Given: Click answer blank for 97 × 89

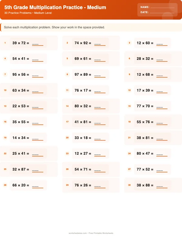Looking at the screenshot, I should pyautogui.click(x=100, y=75).
